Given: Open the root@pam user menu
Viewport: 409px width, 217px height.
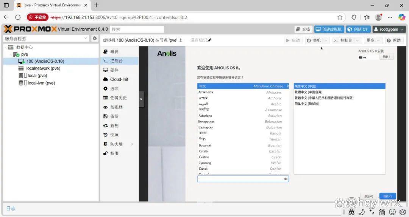Looking at the screenshot, I should [x=389, y=29].
